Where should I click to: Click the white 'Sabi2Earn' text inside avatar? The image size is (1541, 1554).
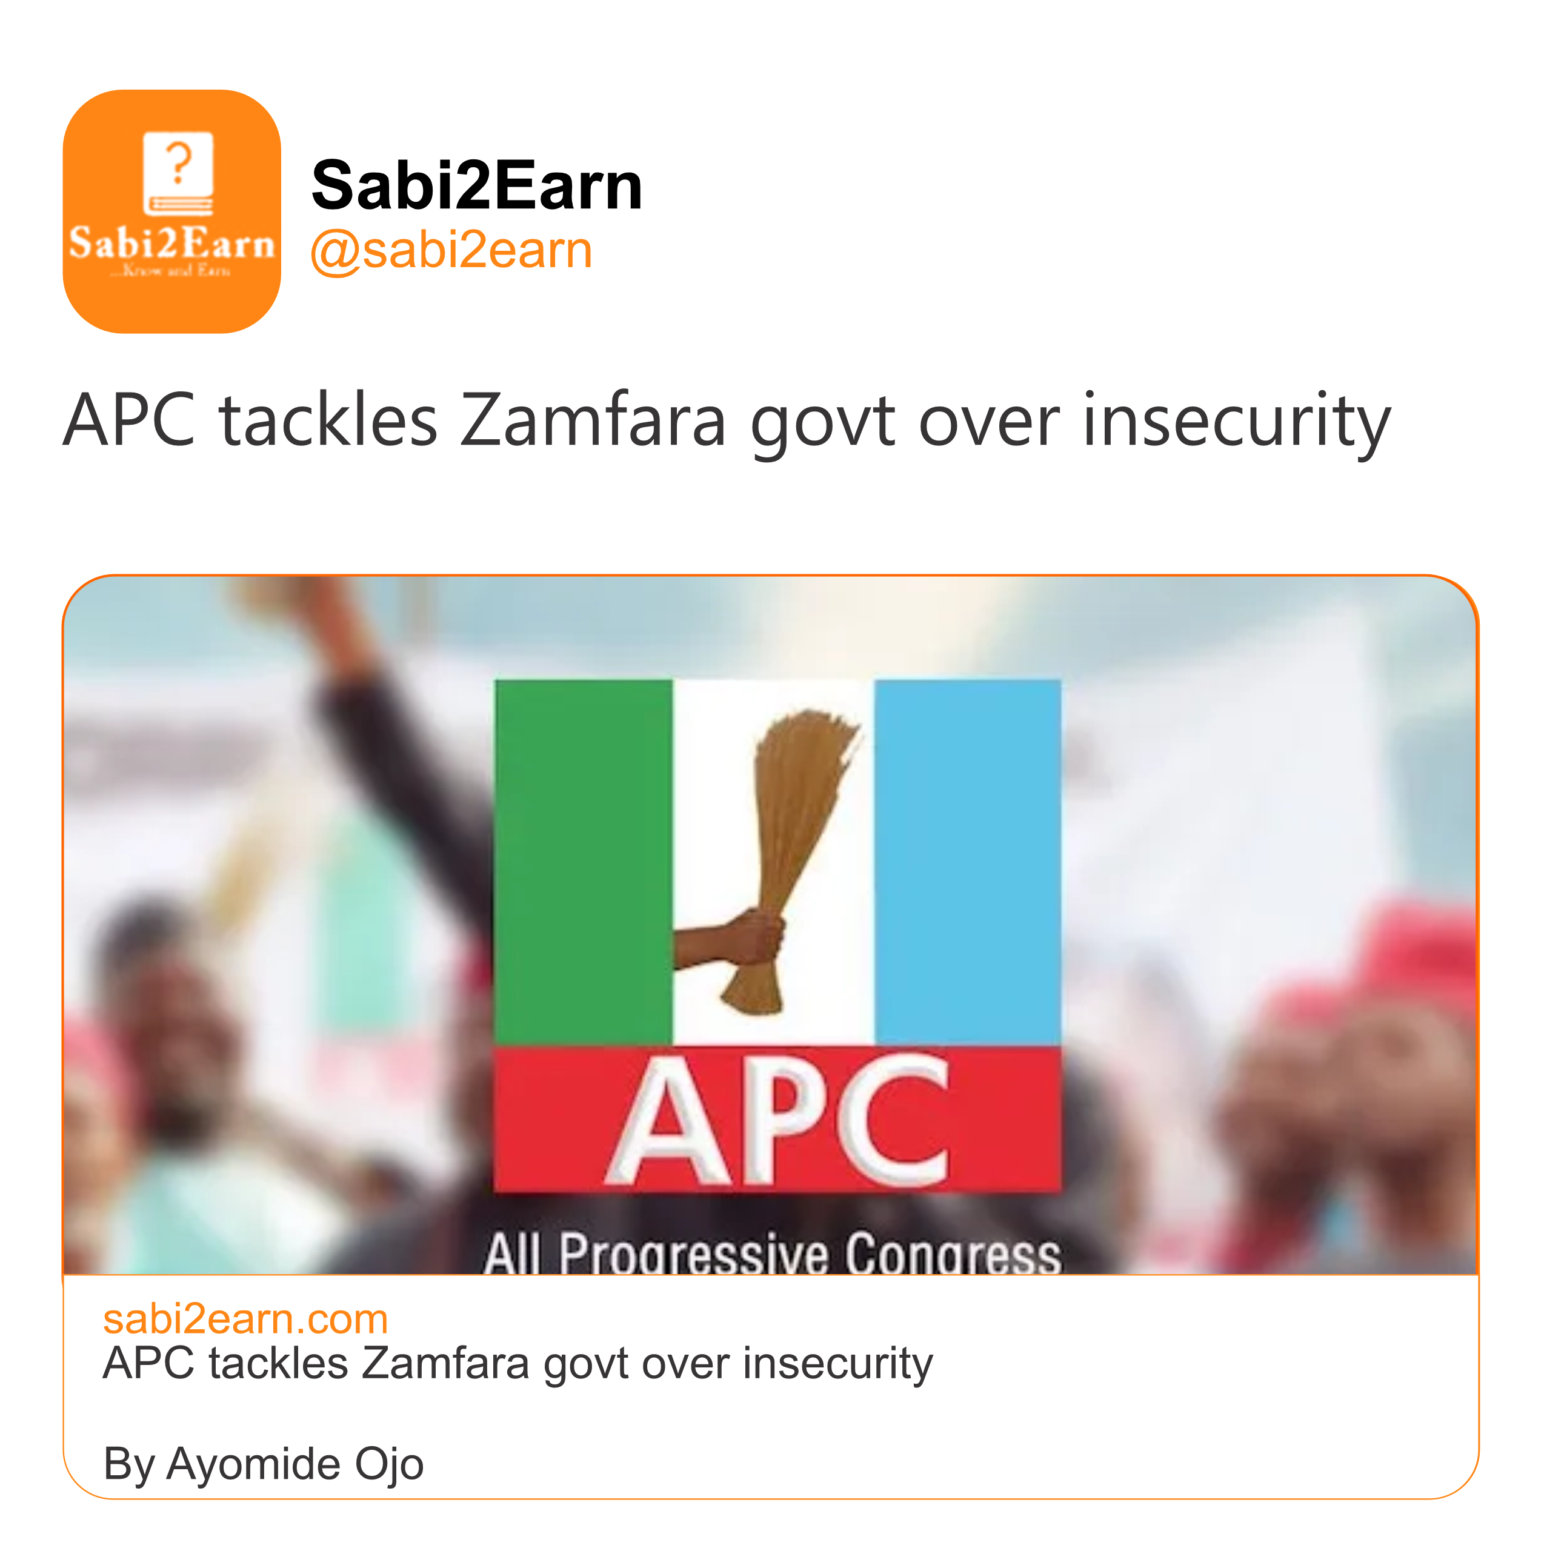coord(171,243)
